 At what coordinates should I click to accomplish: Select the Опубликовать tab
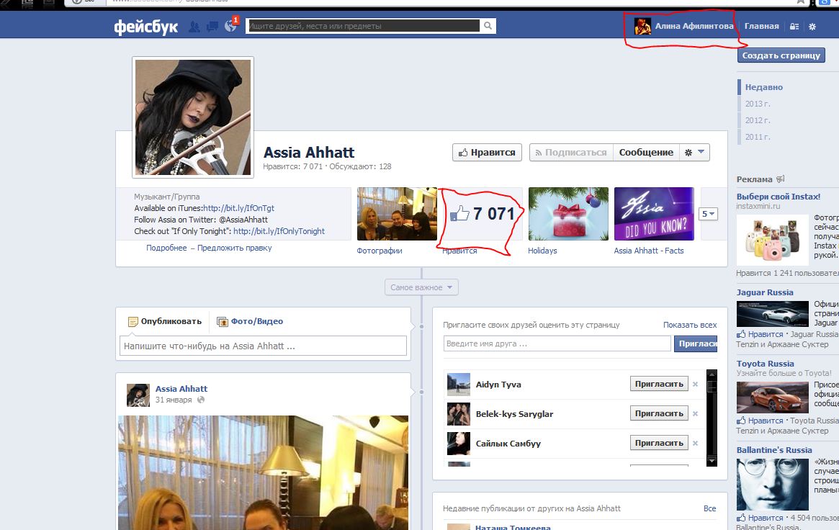[x=165, y=321]
